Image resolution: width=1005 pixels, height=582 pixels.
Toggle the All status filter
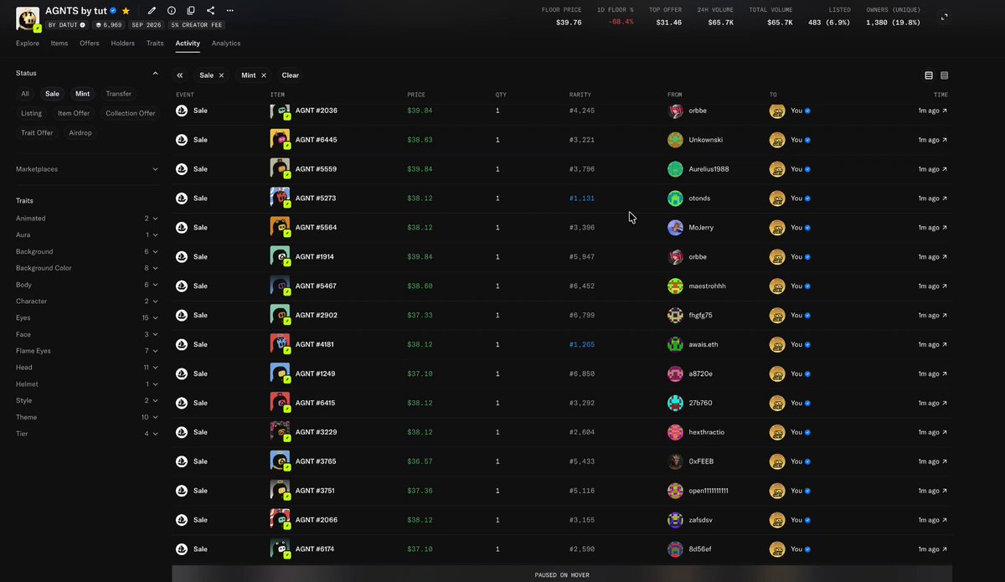25,94
